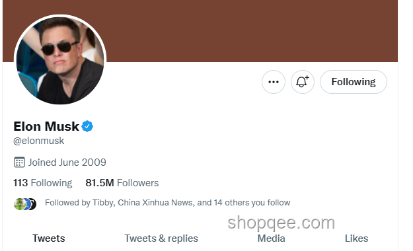Switch to the Tweets tab
Image resolution: width=413 pixels, height=251 pixels.
click(x=49, y=238)
